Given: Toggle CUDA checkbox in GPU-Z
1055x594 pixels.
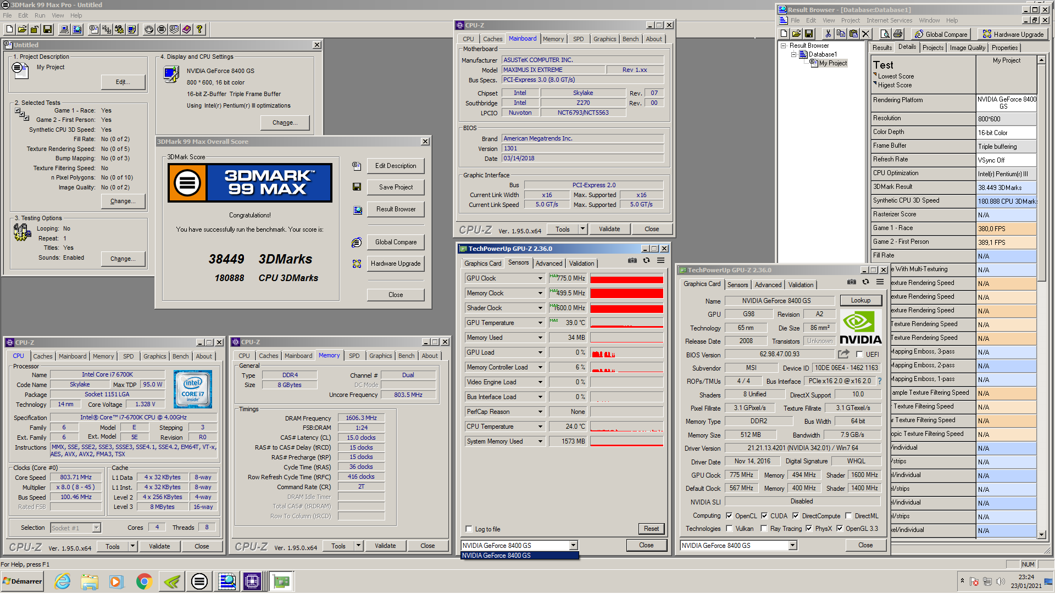Looking at the screenshot, I should (764, 516).
